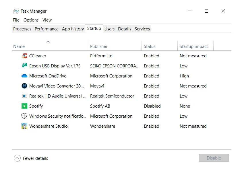
Task: Click the None startup impact value
Action: [x=185, y=106]
